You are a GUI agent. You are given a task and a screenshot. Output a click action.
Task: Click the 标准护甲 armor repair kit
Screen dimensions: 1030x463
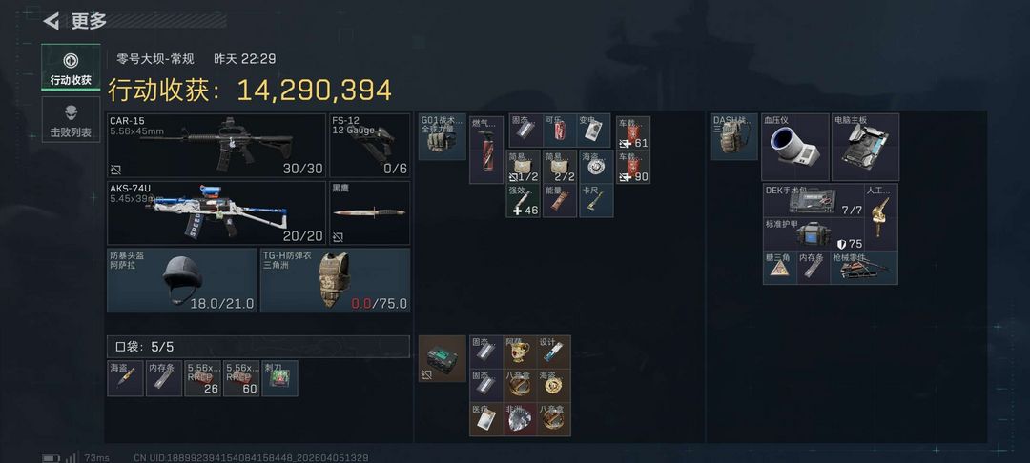coord(814,234)
